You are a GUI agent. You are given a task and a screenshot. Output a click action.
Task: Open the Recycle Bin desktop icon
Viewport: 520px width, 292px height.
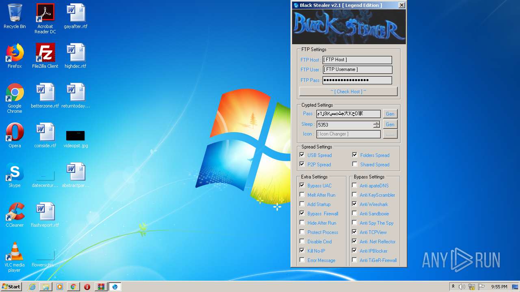[x=15, y=16]
